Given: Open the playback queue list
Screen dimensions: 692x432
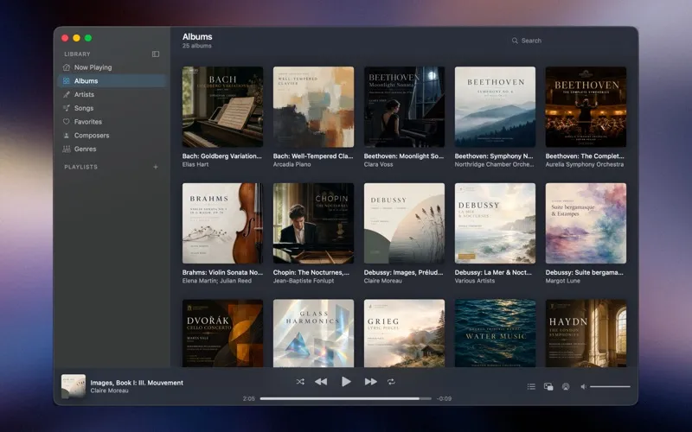Looking at the screenshot, I should point(531,386).
